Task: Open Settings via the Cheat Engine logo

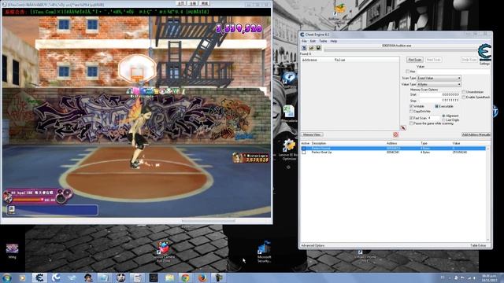Action: [484, 53]
